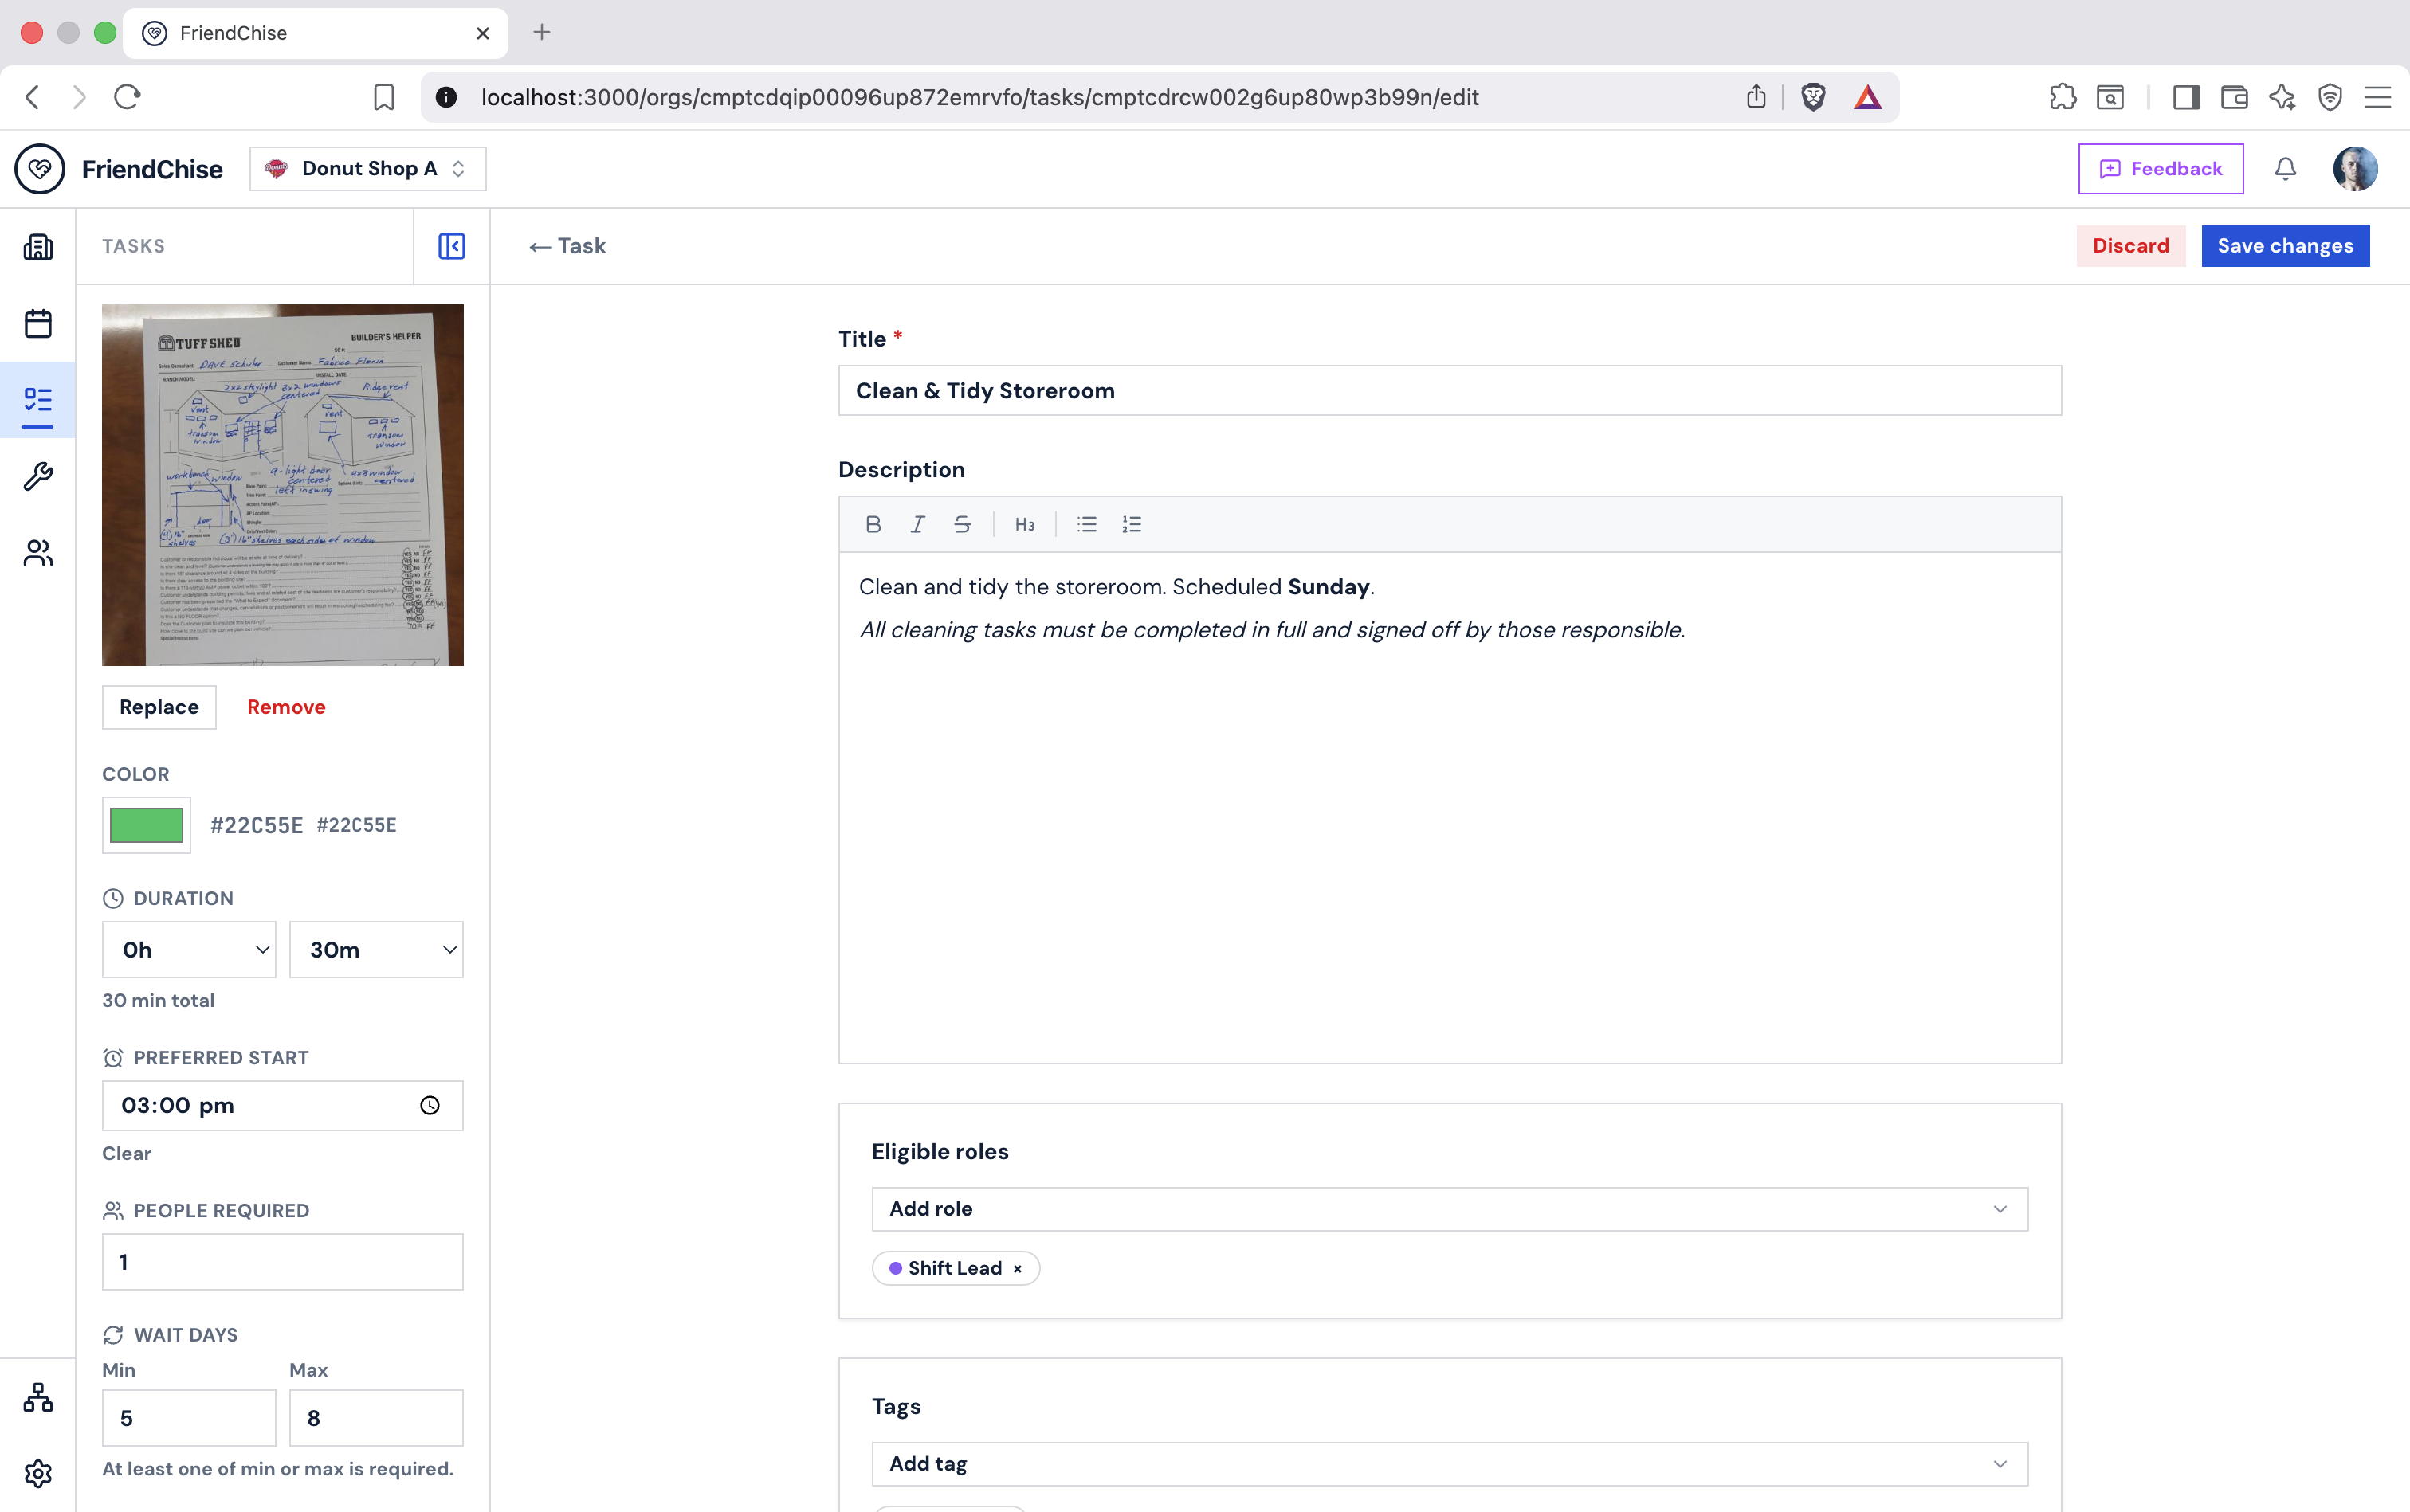The width and height of the screenshot is (2410, 1512).
Task: Click the browser address bar URL
Action: (x=979, y=97)
